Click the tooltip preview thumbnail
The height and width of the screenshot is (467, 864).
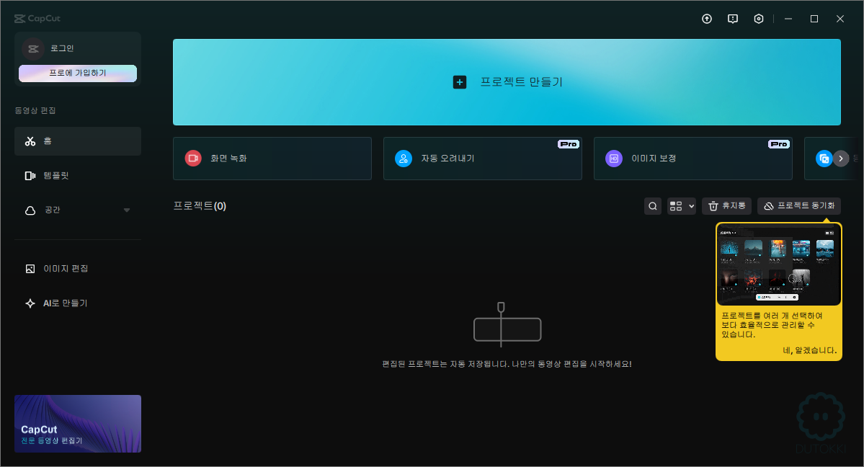tap(778, 264)
